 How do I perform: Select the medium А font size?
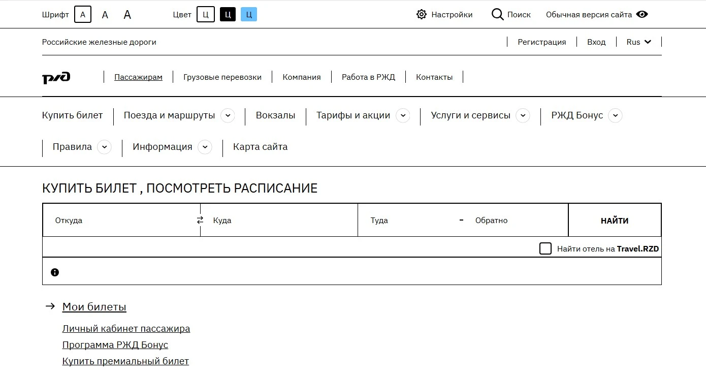pos(105,14)
